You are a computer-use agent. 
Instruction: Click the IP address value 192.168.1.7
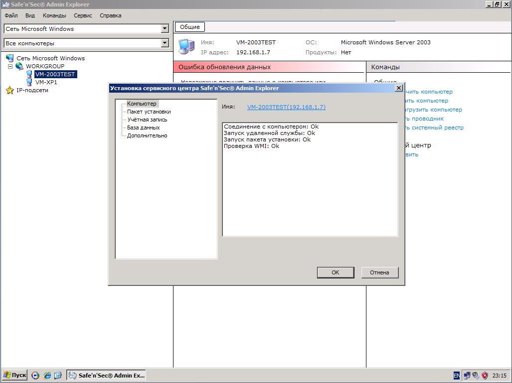pos(253,52)
